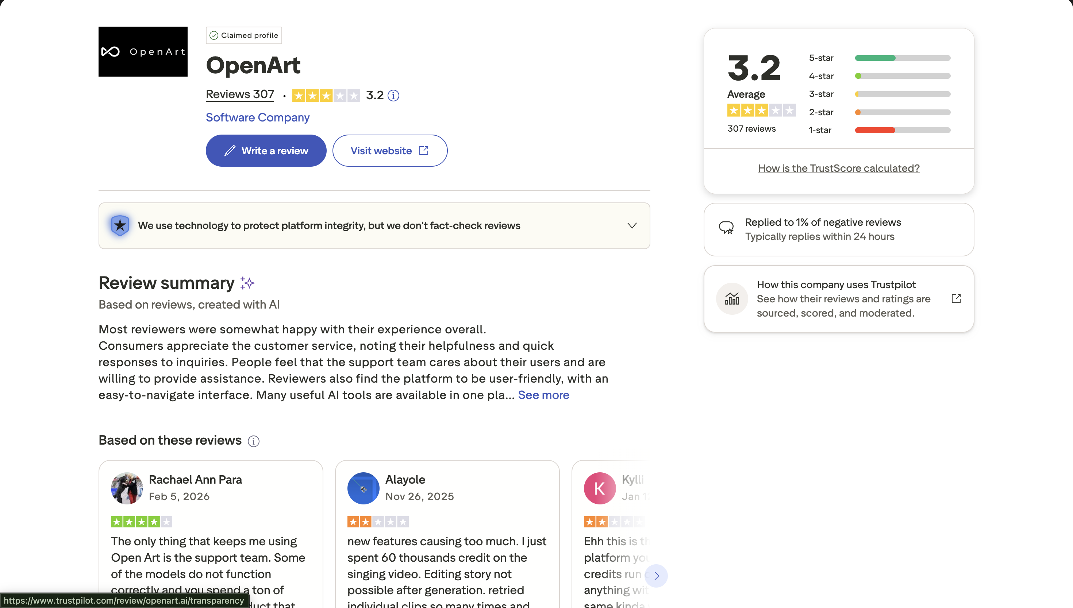
Task: Expand the platform integrity banner chevron
Action: pyautogui.click(x=632, y=225)
